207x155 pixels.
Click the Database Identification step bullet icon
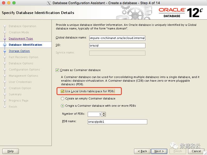(x=5, y=45)
